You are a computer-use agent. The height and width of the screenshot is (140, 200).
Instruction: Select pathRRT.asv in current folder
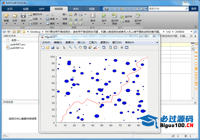[x=18, y=45]
